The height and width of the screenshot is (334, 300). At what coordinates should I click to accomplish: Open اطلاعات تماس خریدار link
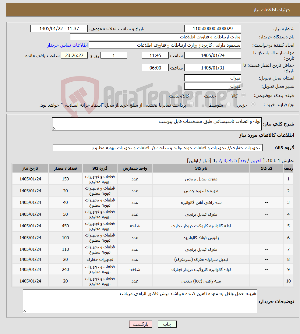68,45
